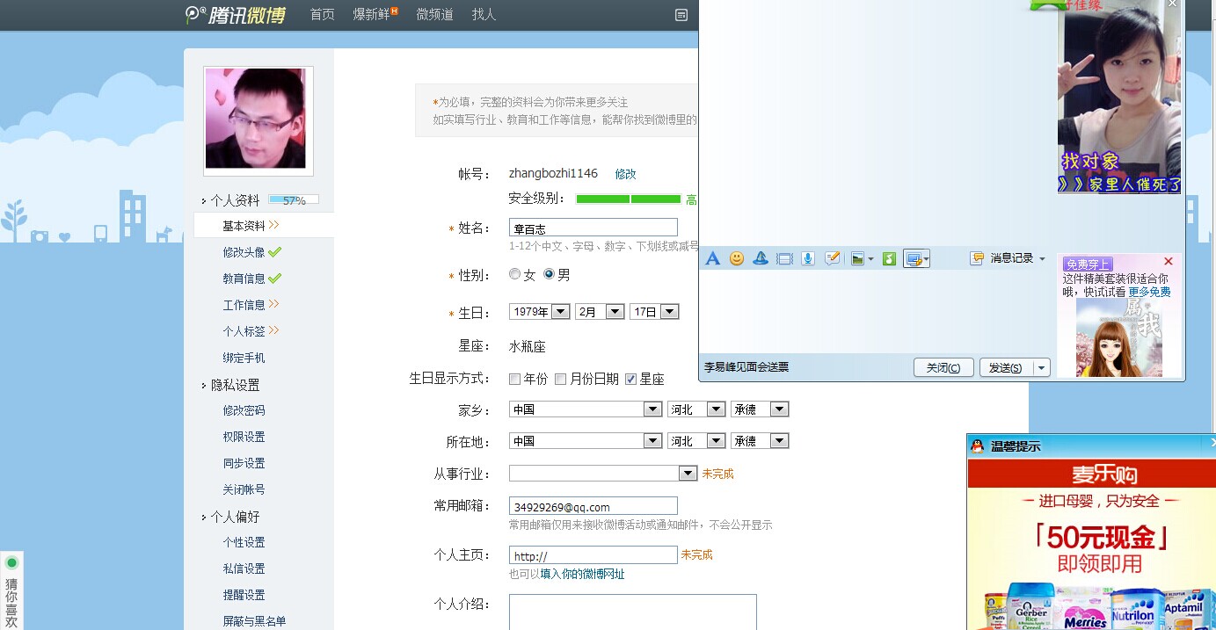Viewport: 1216px width, 630px height.
Task: Click the message icon in Weibo header
Action: pos(681,15)
